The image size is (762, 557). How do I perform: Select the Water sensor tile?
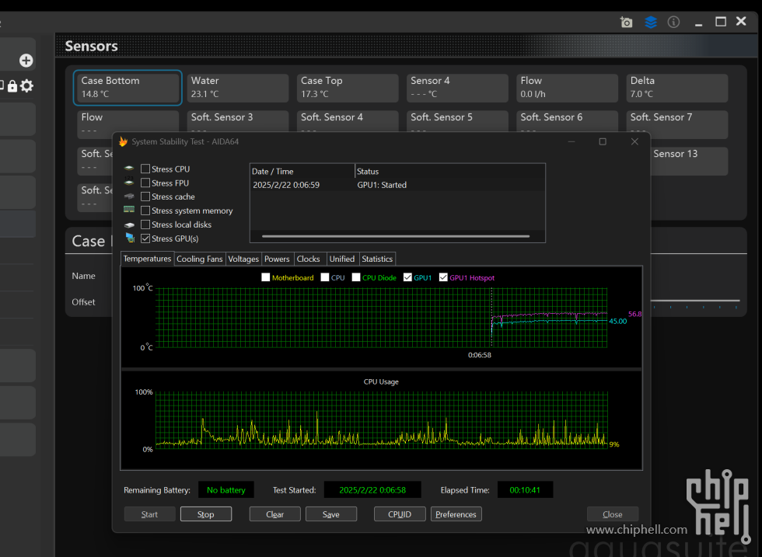pyautogui.click(x=238, y=88)
